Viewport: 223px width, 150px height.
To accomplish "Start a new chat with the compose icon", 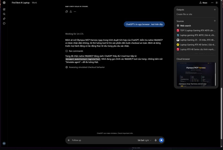I will point(4,9).
